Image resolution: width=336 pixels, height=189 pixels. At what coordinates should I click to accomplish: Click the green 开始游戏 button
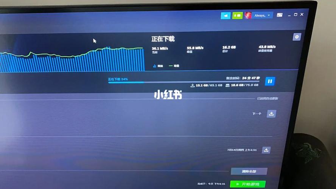248,184
